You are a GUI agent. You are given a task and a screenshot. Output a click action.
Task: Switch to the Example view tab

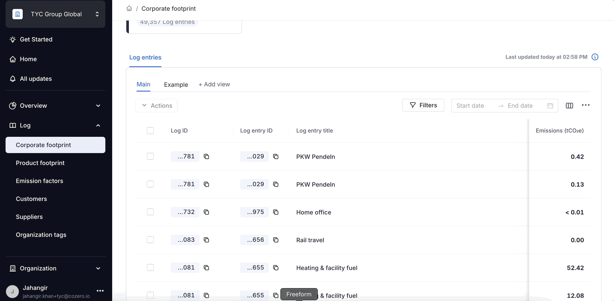point(176,85)
